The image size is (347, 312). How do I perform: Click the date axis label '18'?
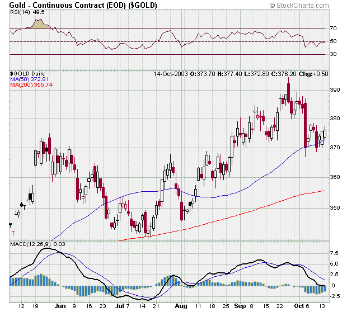[212, 306]
